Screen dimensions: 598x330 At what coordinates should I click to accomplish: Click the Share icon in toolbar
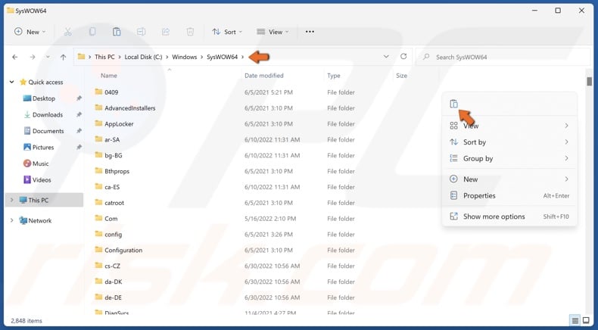[166, 32]
